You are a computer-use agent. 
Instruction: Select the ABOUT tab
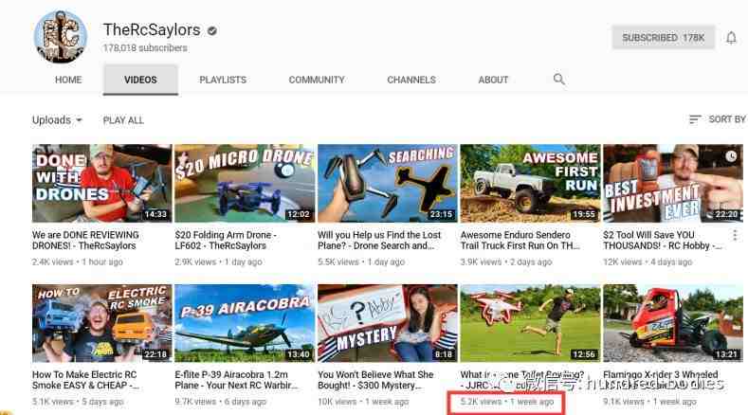point(493,81)
